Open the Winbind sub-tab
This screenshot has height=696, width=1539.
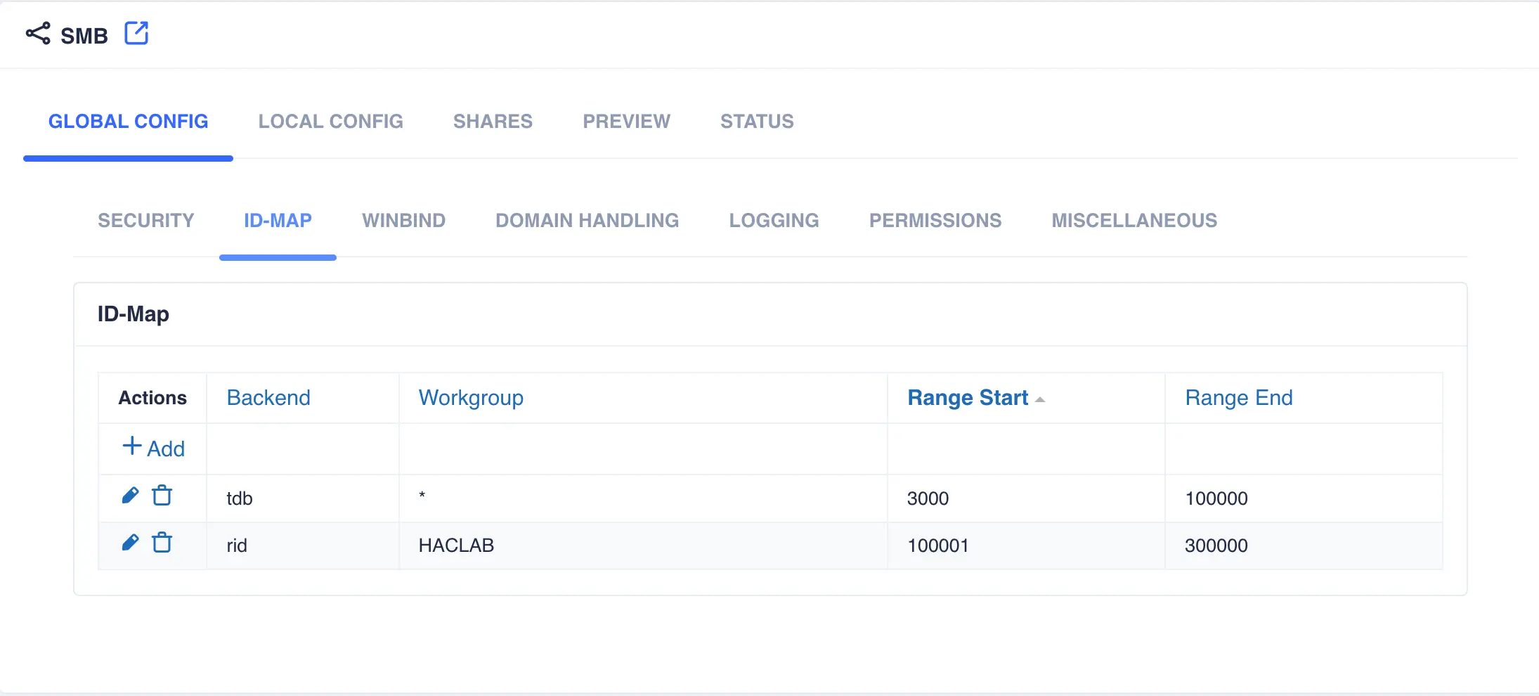(x=403, y=221)
